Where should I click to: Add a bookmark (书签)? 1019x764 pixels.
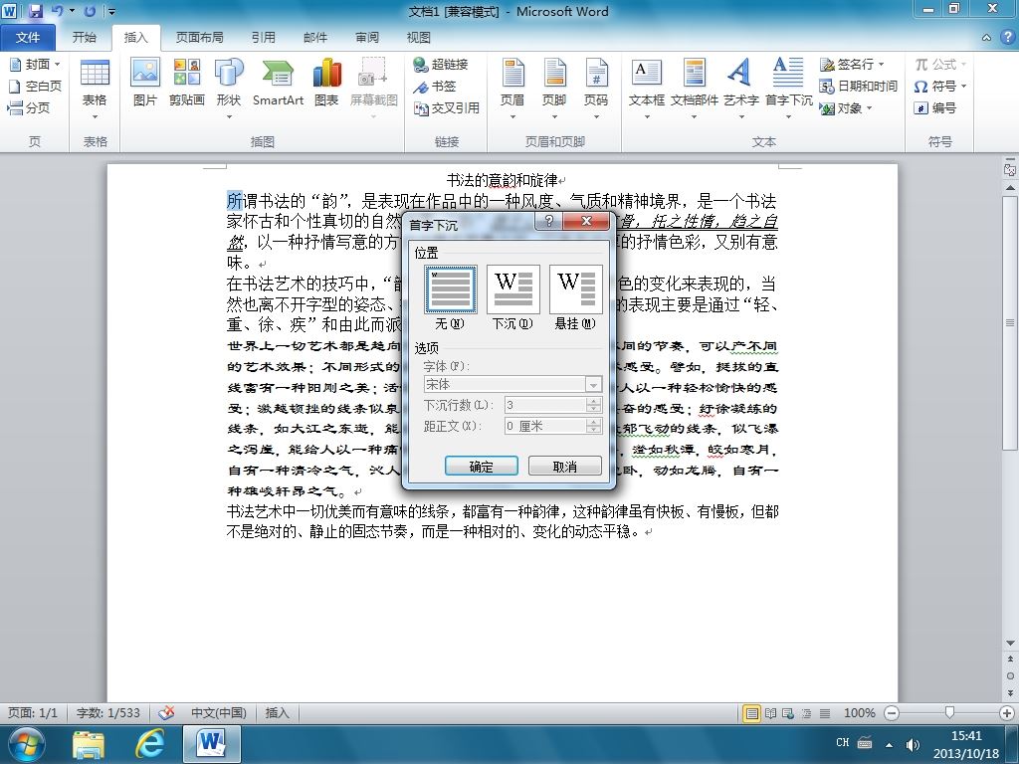point(435,86)
